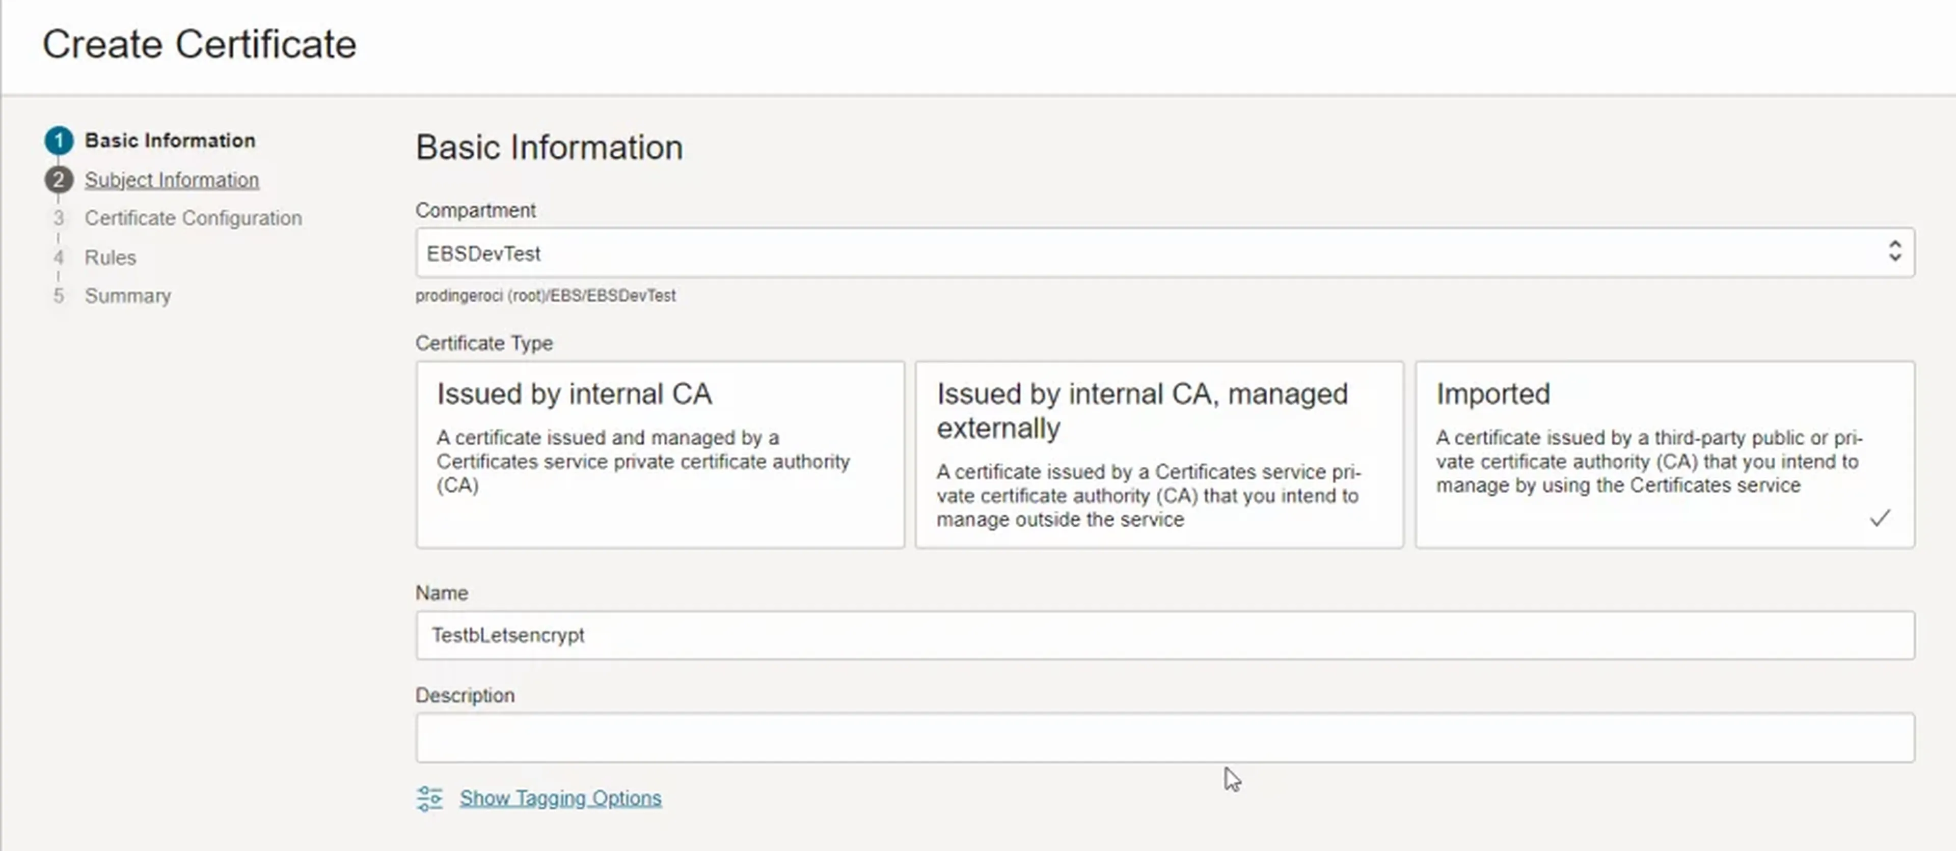The height and width of the screenshot is (851, 1956).
Task: Select Issued by internal CA, managed externally
Action: coord(1159,455)
